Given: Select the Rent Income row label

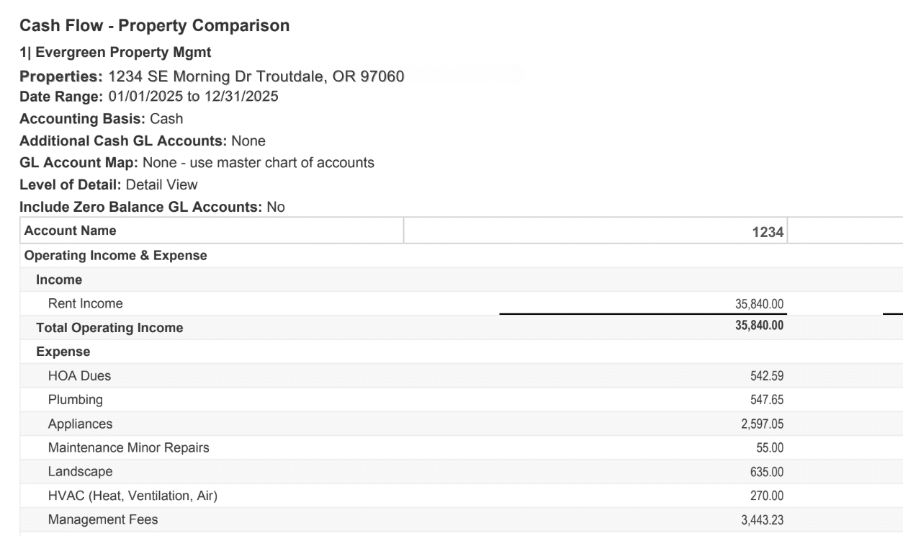Looking at the screenshot, I should click(x=85, y=304).
